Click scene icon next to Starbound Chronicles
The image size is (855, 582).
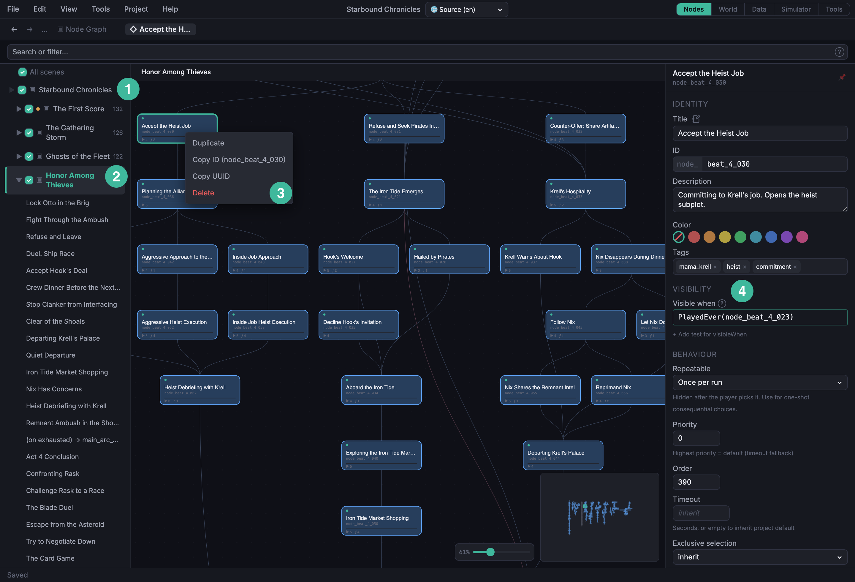click(32, 90)
